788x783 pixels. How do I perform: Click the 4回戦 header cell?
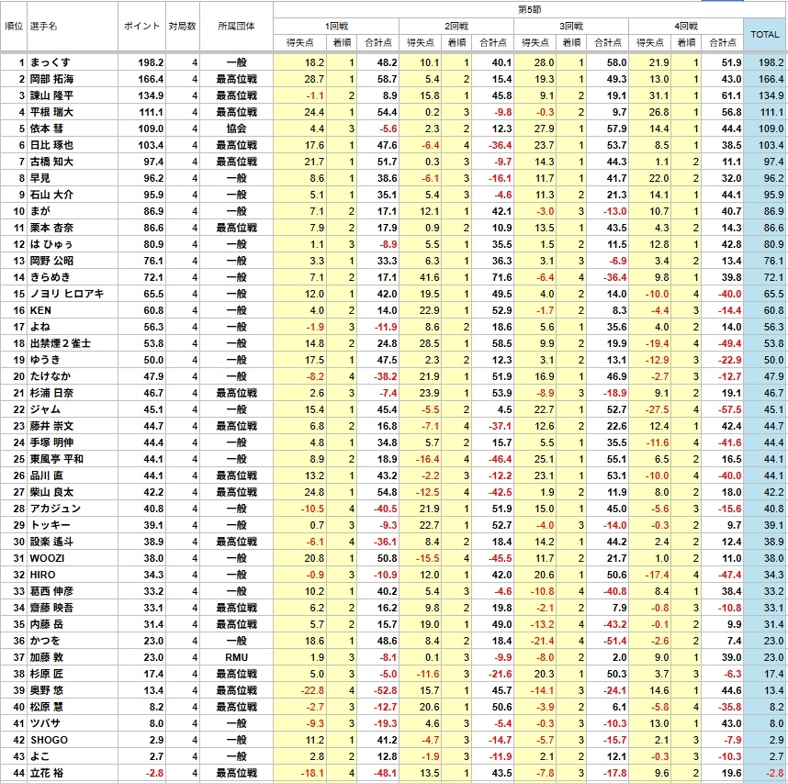[686, 26]
